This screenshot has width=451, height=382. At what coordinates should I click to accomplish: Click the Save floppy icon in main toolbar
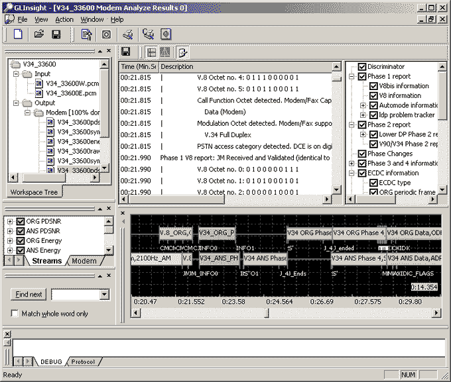coord(56,34)
